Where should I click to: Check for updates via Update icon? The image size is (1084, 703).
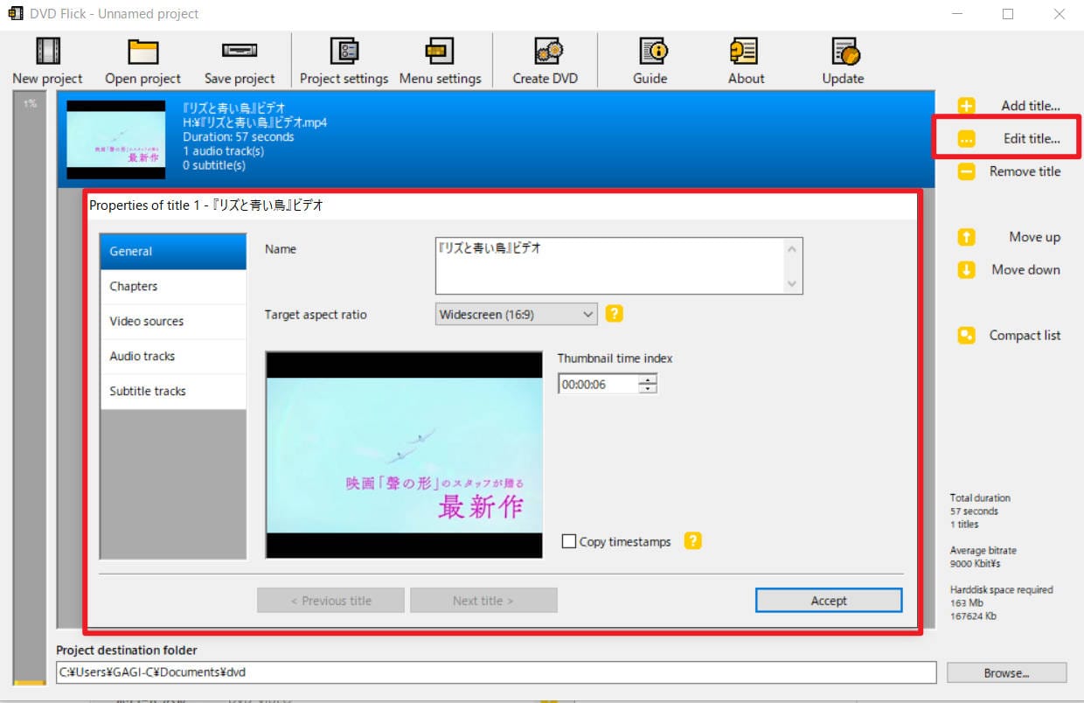pos(841,59)
